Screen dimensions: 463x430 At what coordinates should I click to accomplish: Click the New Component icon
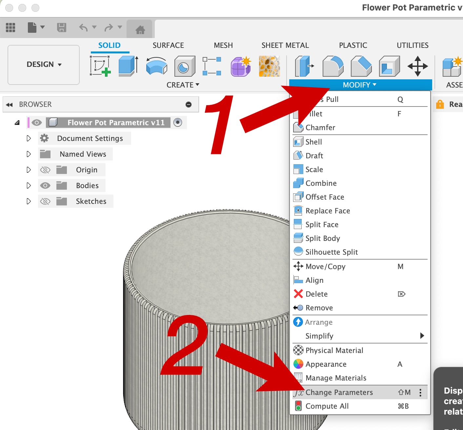452,66
